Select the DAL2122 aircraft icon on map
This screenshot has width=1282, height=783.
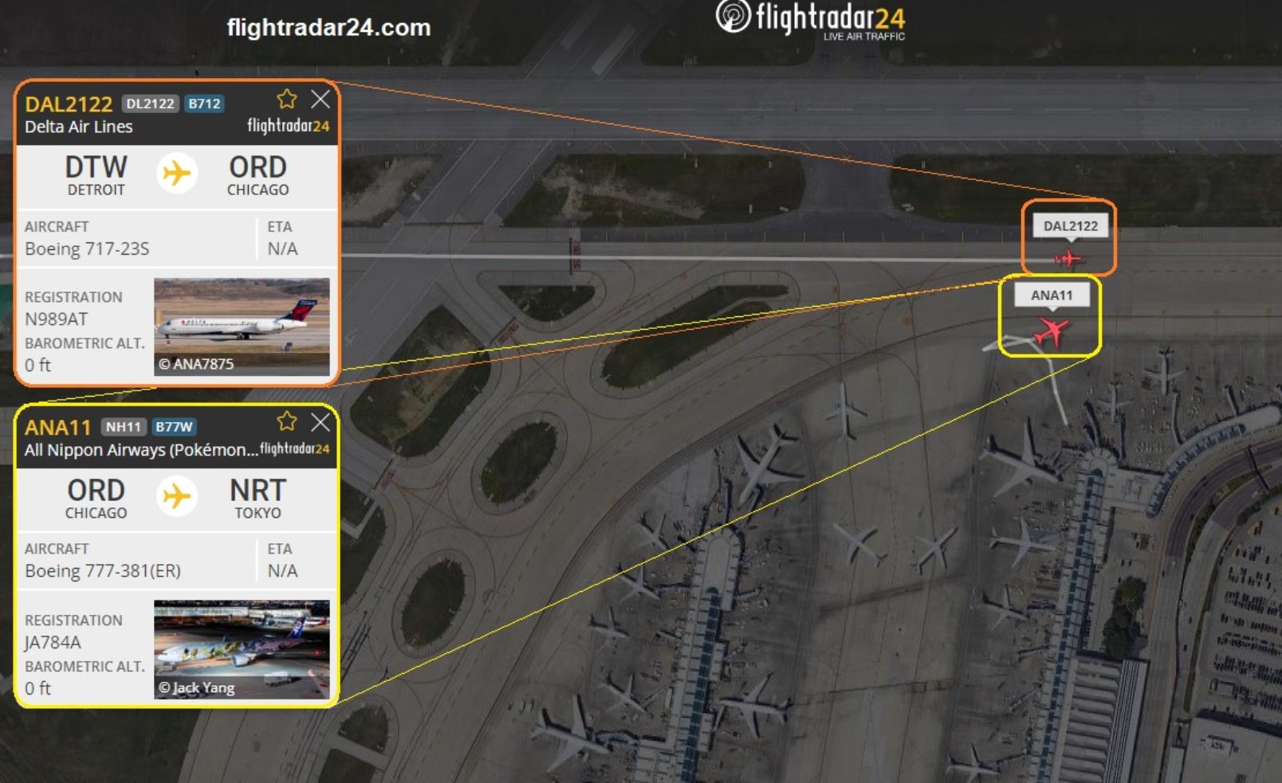click(1068, 259)
